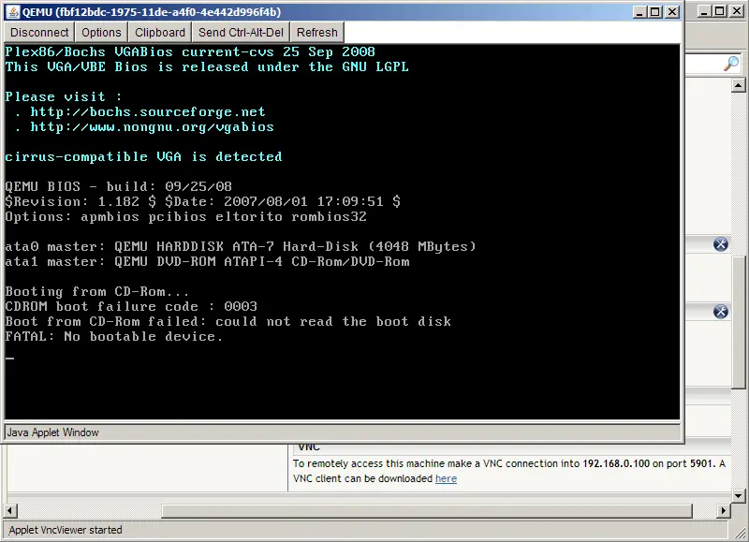Click the '$Revision: 1.182' BIOS line
The image size is (749, 542).
[202, 201]
